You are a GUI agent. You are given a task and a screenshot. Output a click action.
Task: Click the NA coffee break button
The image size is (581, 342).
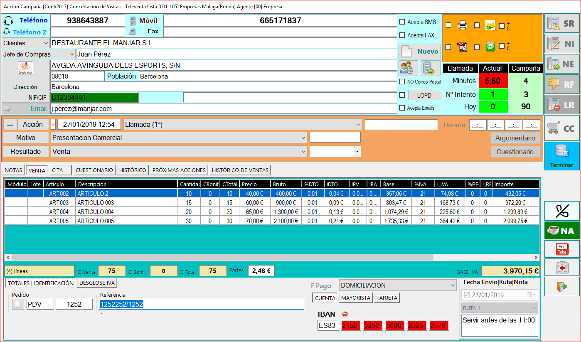562,230
